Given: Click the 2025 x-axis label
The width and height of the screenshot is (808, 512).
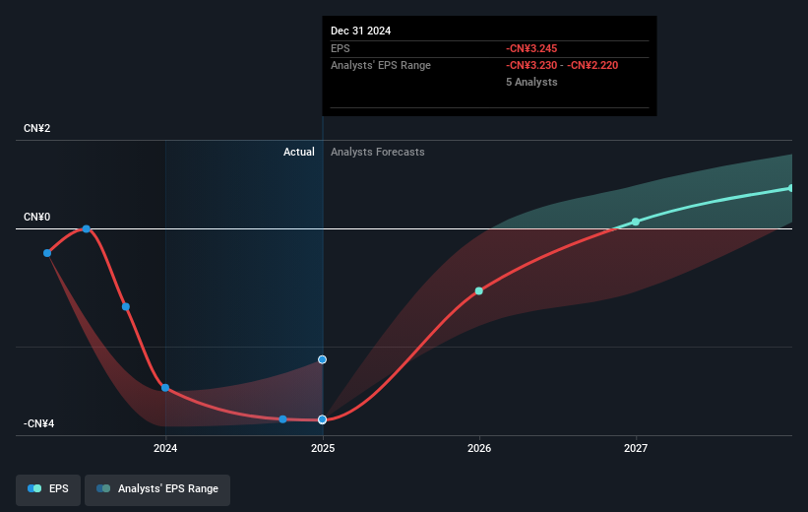Looking at the screenshot, I should point(323,448).
